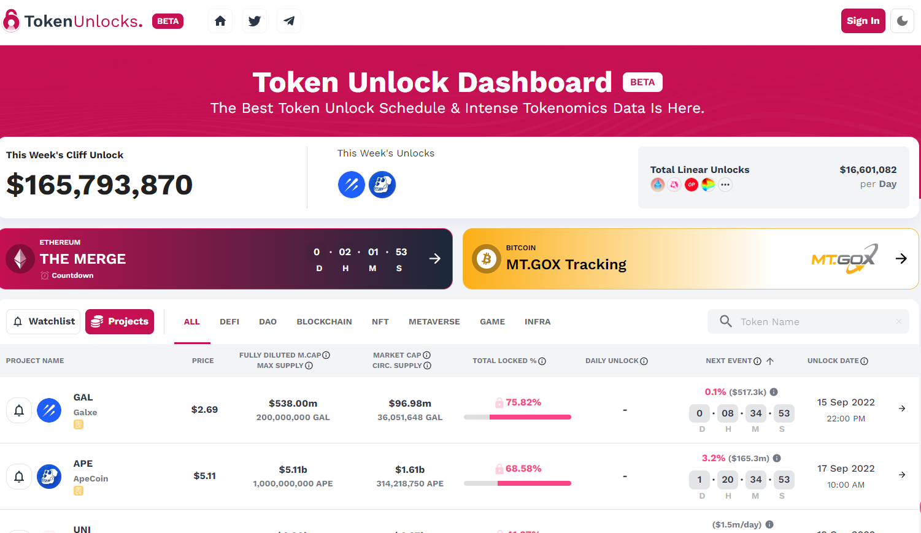The width and height of the screenshot is (921, 533).
Task: Toggle dark mode with the moon icon
Action: click(x=901, y=20)
